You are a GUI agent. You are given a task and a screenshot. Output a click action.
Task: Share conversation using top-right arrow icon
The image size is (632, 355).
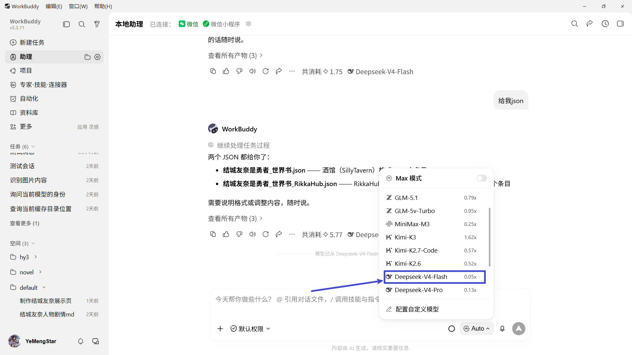(590, 24)
